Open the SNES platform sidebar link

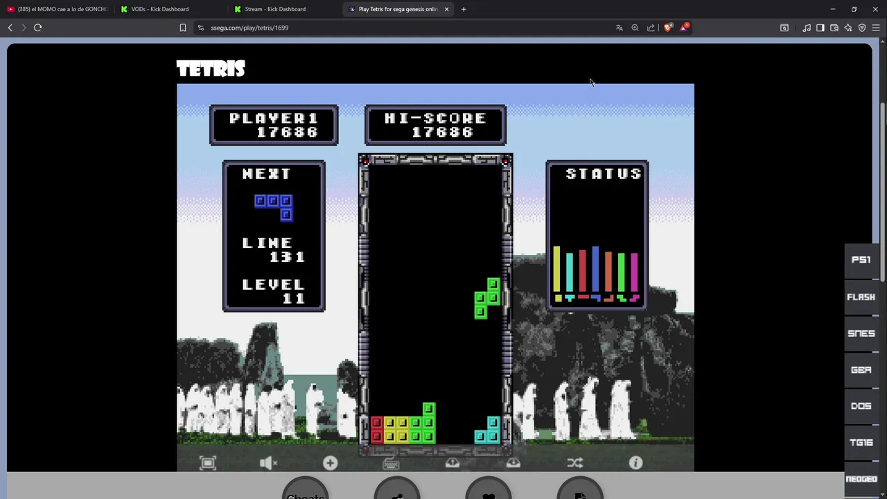(861, 333)
